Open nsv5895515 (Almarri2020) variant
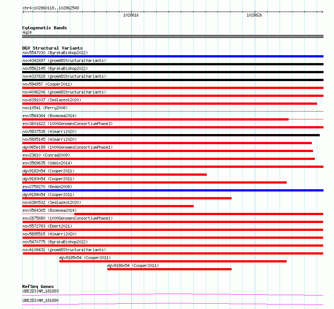Image resolution: width=334 pixels, height=309 pixels. tap(50, 234)
